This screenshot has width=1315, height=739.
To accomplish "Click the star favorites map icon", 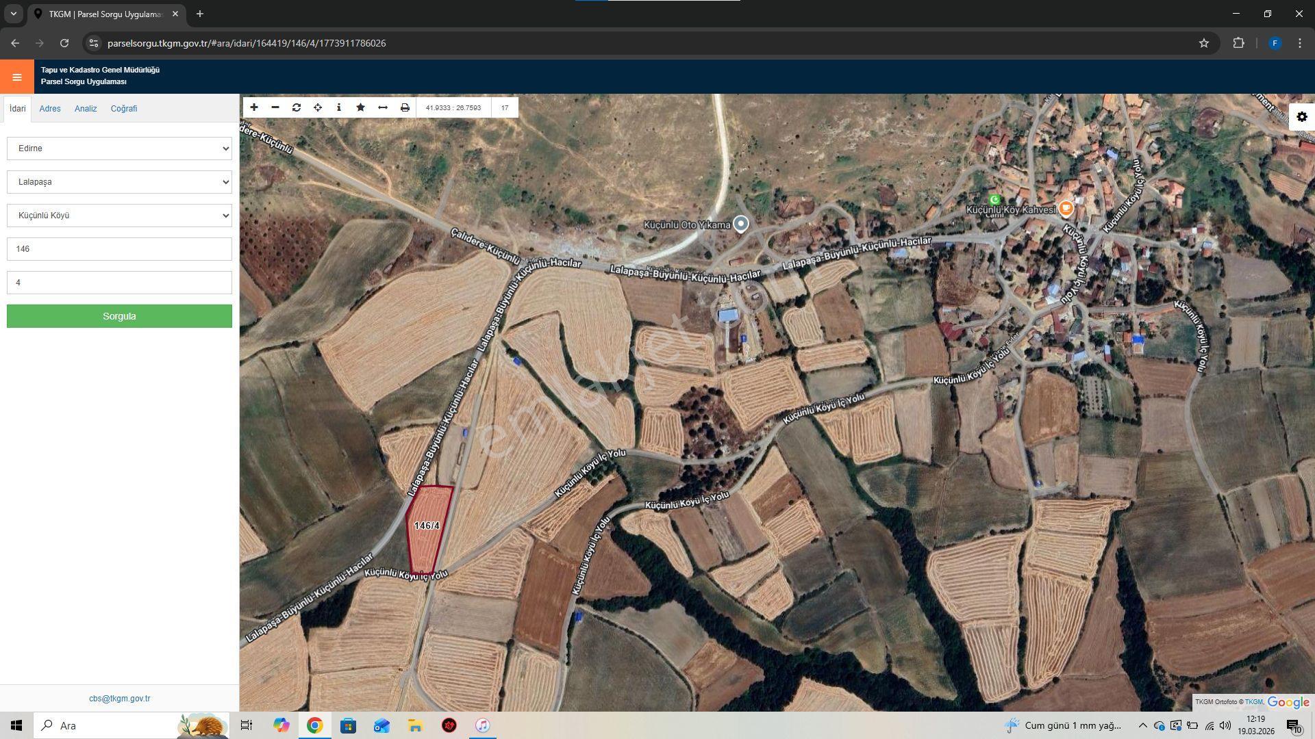I will pyautogui.click(x=360, y=107).
